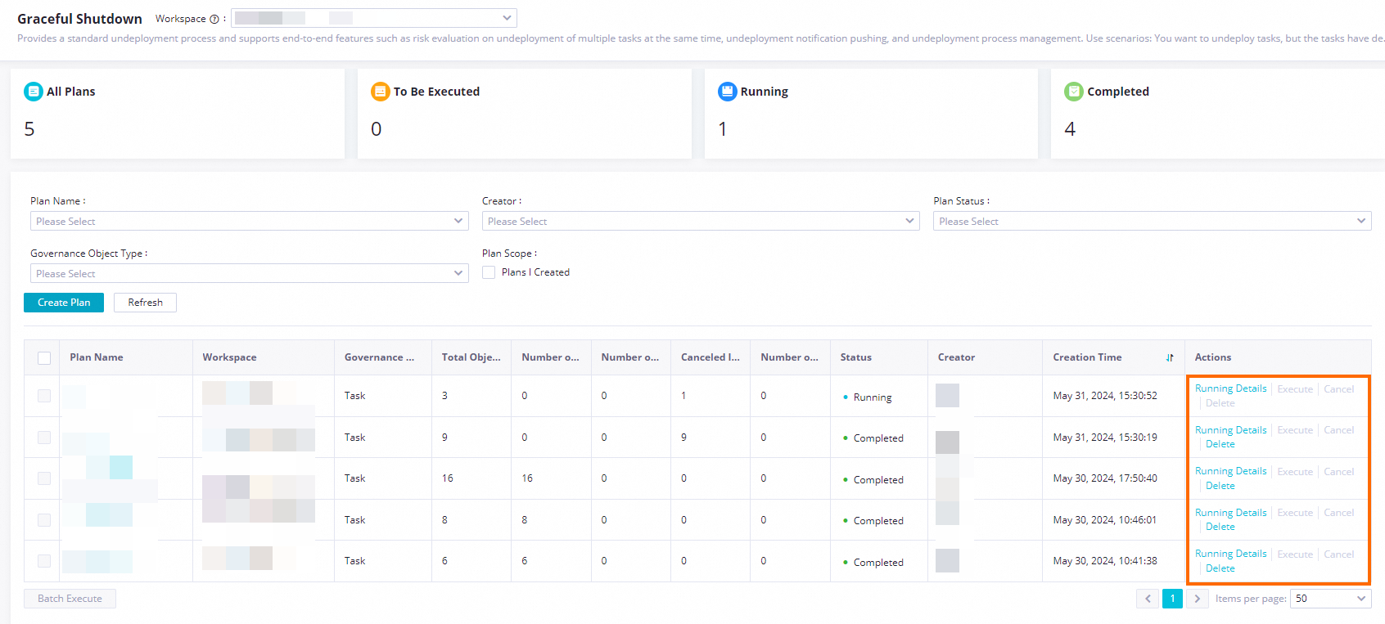1385x624 pixels.
Task: Sort by Creation Time column icon
Action: point(1170,357)
